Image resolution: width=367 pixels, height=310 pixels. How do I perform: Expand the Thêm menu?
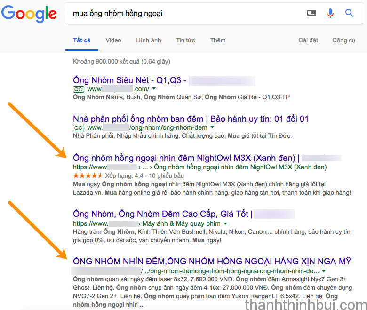pos(218,40)
